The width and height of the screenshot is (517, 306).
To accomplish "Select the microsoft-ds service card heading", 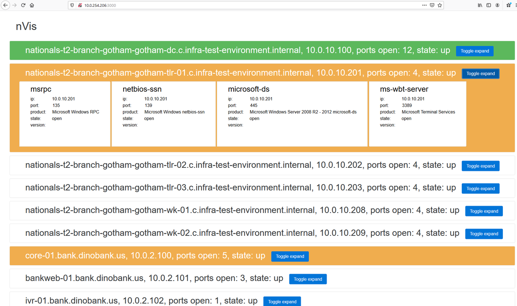I will (249, 90).
